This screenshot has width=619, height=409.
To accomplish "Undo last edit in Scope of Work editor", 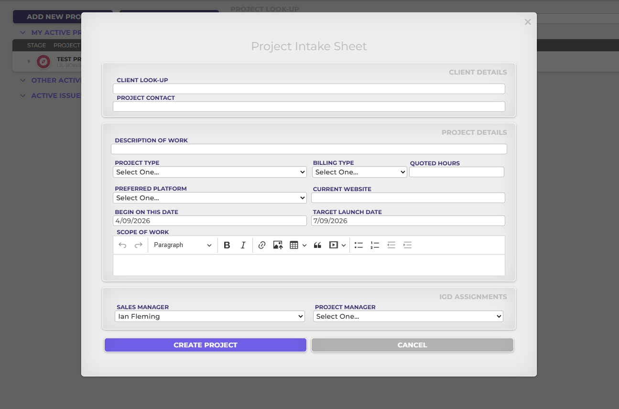I will [x=122, y=245].
